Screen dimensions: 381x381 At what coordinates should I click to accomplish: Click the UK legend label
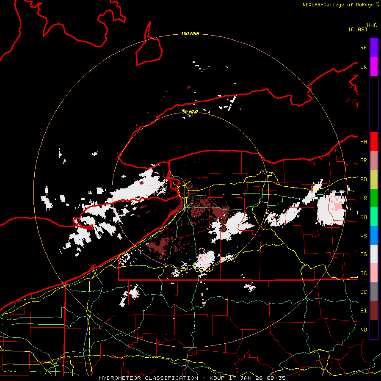pyautogui.click(x=363, y=66)
